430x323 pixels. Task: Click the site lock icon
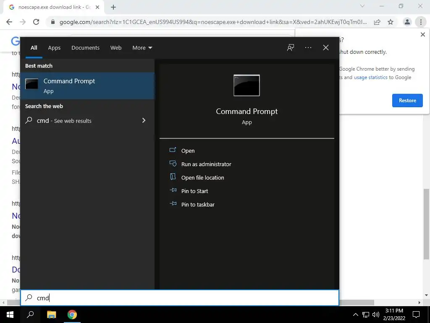click(x=53, y=22)
